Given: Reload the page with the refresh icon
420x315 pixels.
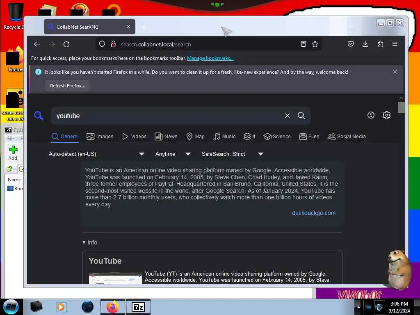Looking at the screenshot, I should 66,44.
